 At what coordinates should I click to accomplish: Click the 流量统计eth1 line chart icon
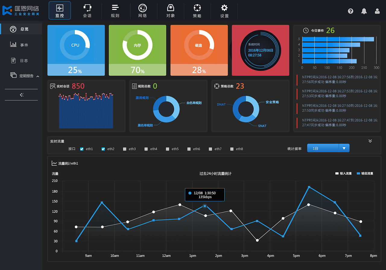coord(54,163)
